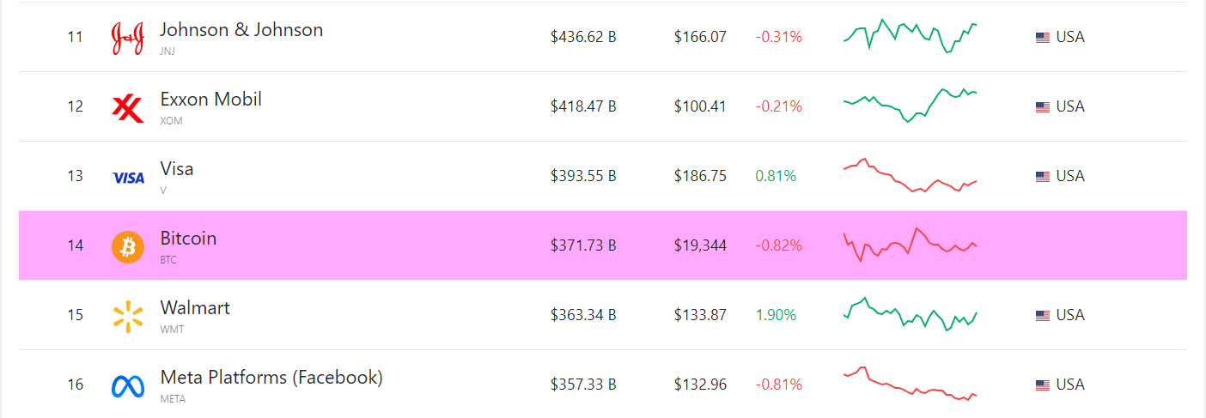Click the Exxon Mobil red logo

click(x=128, y=107)
